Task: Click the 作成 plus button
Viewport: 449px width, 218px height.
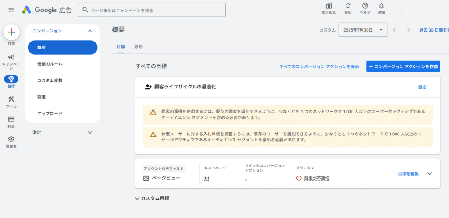Action: 11,32
